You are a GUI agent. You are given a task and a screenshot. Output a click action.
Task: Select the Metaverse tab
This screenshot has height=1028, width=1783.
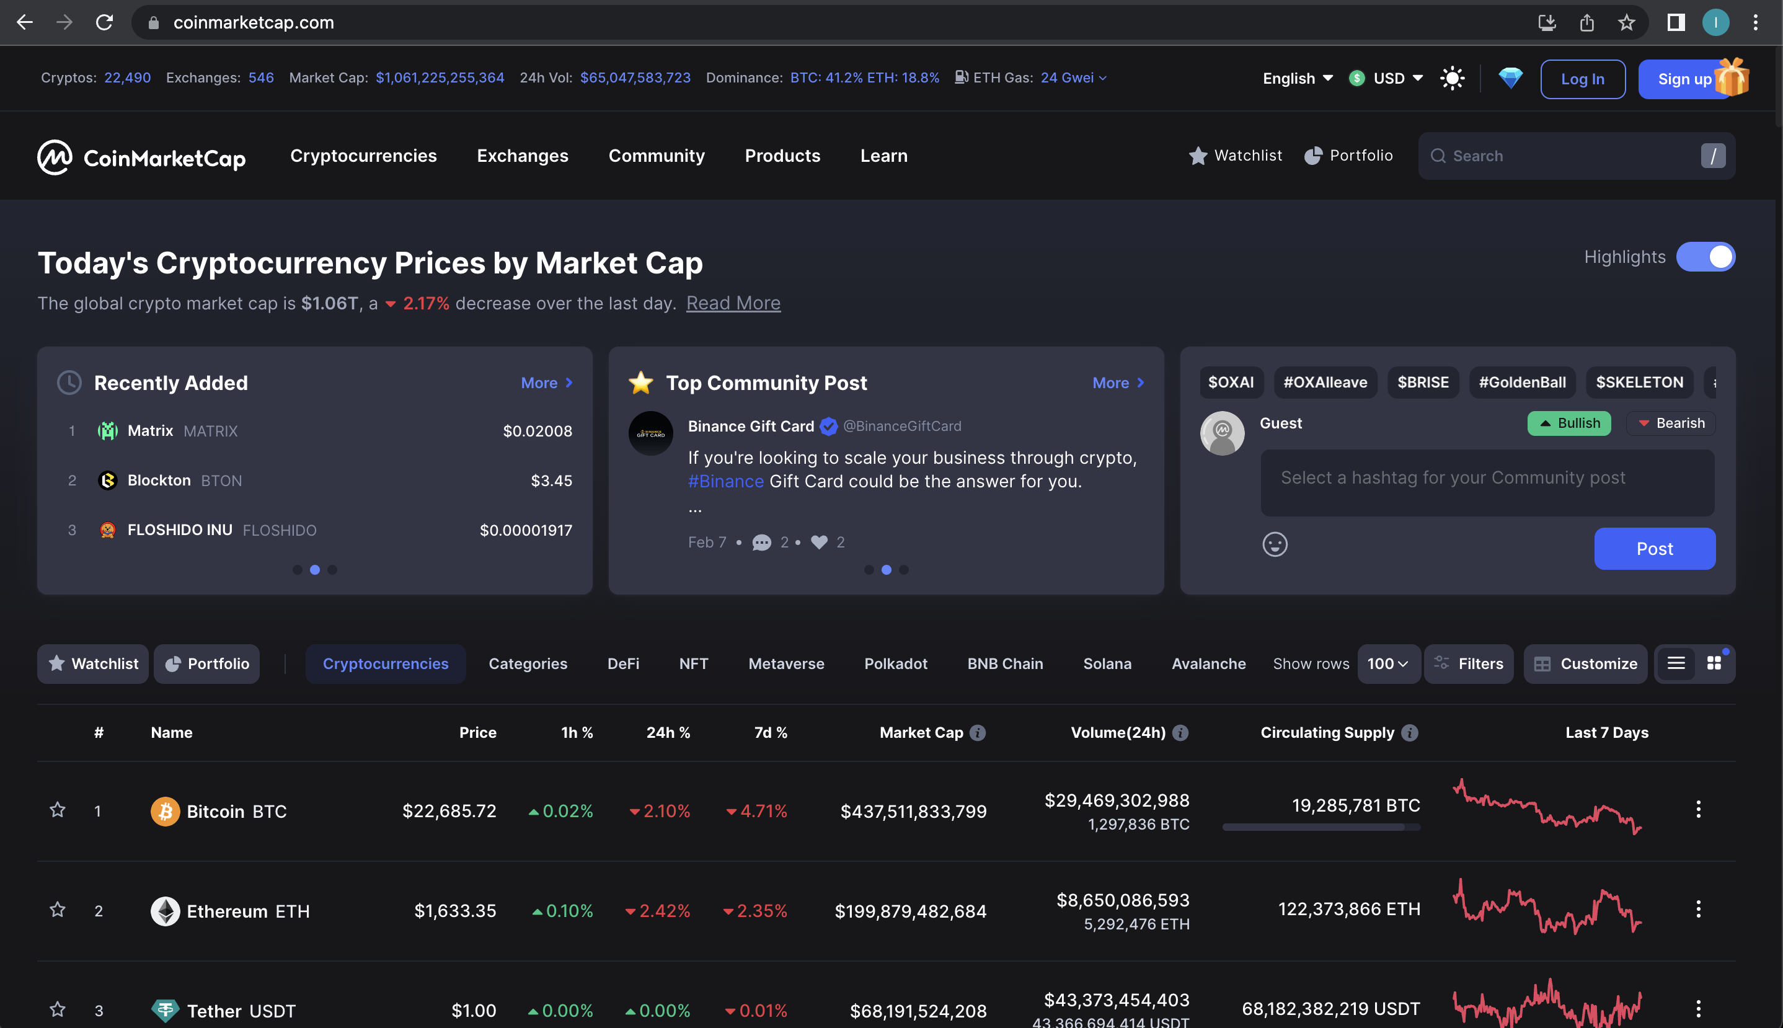[785, 663]
